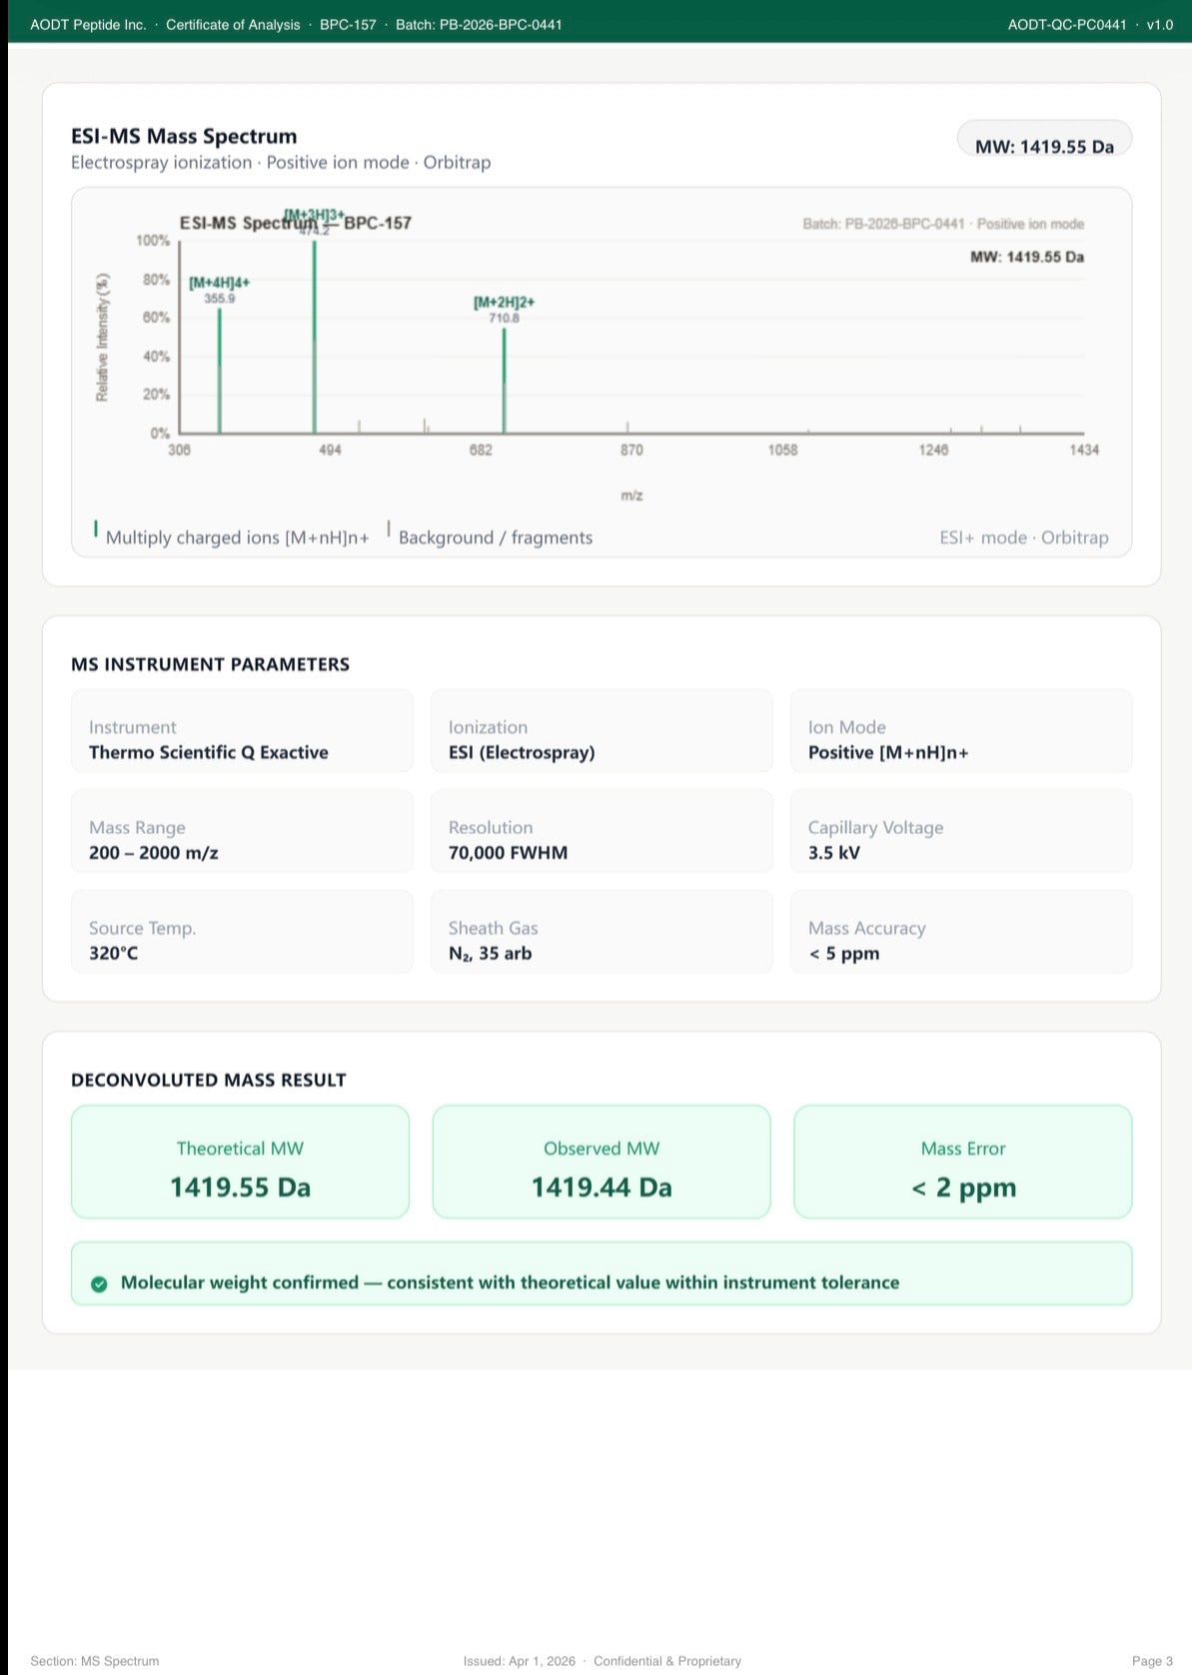The width and height of the screenshot is (1192, 1675).
Task: Select the 70,000 FWHM resolution value
Action: point(508,852)
